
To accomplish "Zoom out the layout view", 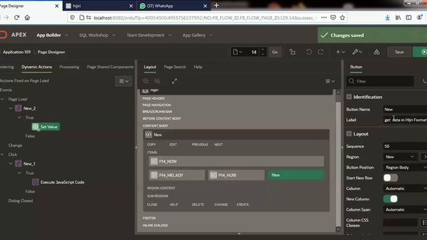I will 145,81.
